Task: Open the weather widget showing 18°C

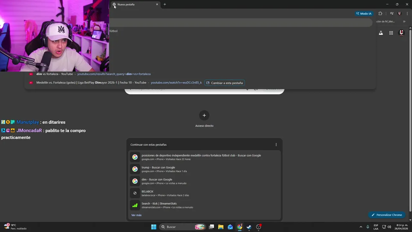Action: [15, 227]
